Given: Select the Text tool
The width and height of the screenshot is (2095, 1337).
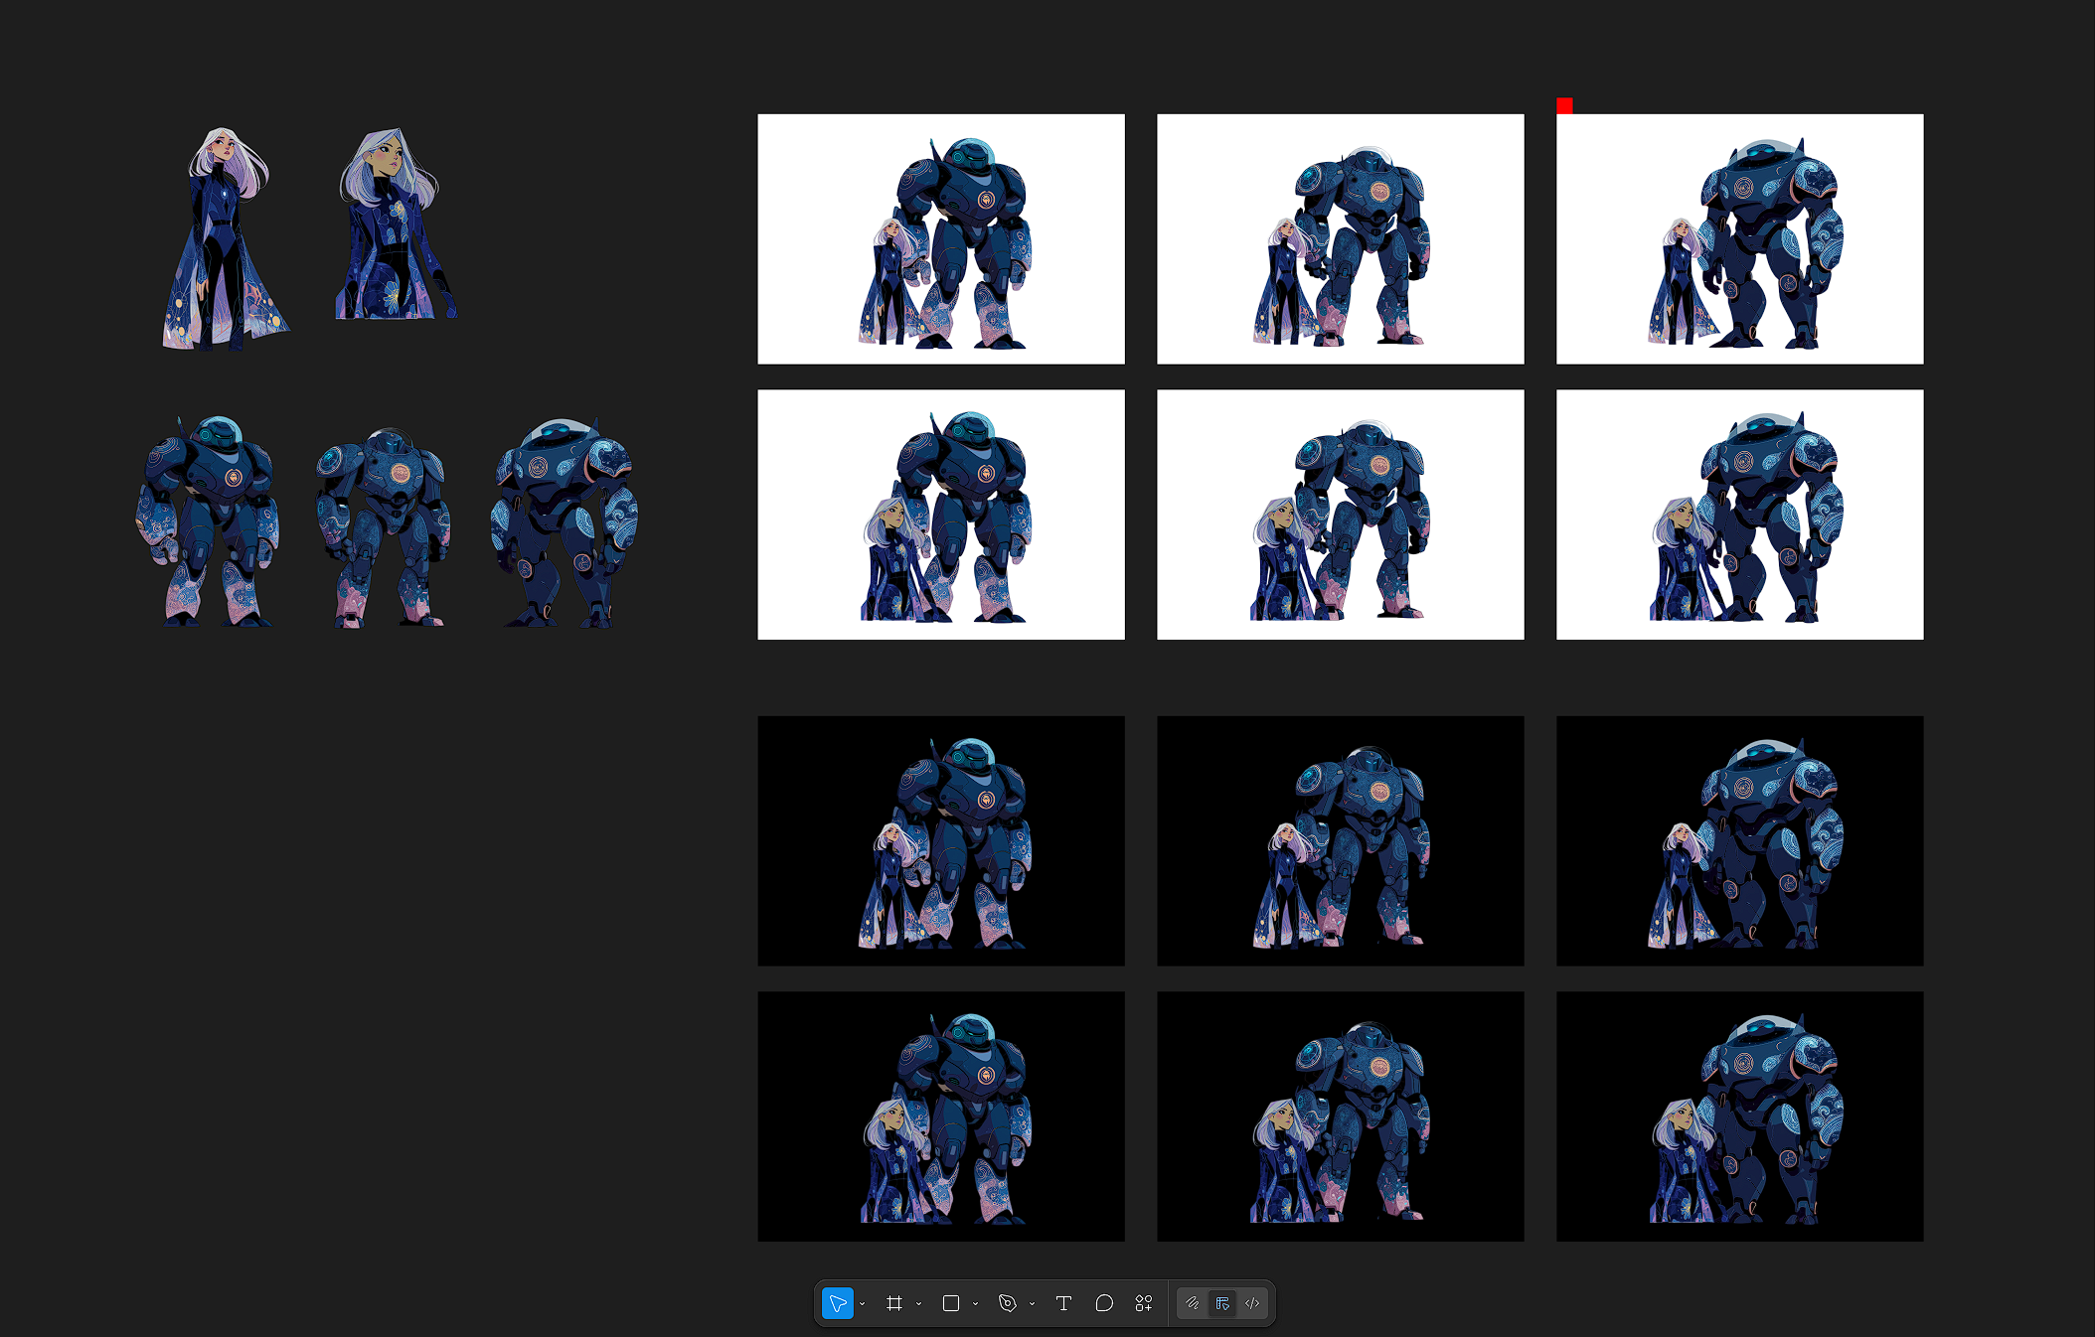Looking at the screenshot, I should [1063, 1303].
